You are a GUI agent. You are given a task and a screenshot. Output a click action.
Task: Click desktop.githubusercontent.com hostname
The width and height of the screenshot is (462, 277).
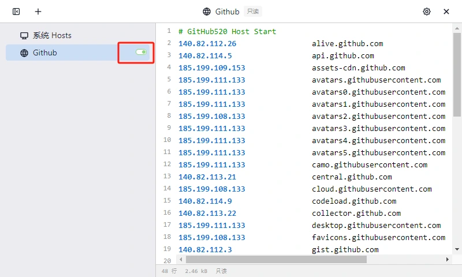(377, 225)
